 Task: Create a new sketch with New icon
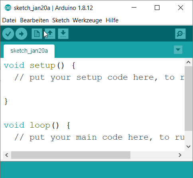pos(37,34)
